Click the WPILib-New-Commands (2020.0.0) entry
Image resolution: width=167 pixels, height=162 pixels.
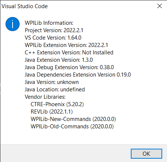point(73,119)
